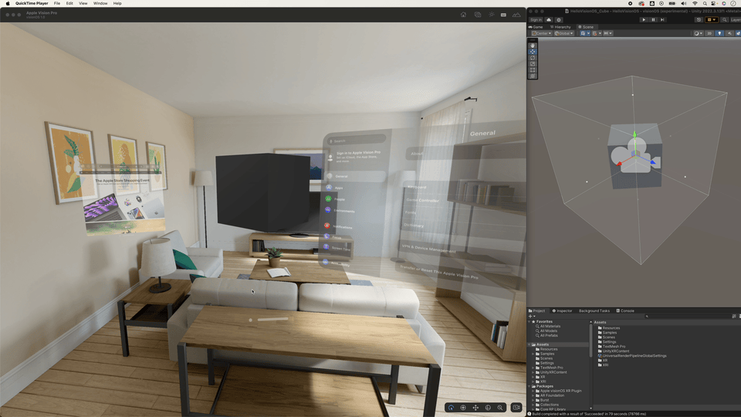Open QuickTime Edit menu
Screen dimensions: 741x417
tap(69, 3)
